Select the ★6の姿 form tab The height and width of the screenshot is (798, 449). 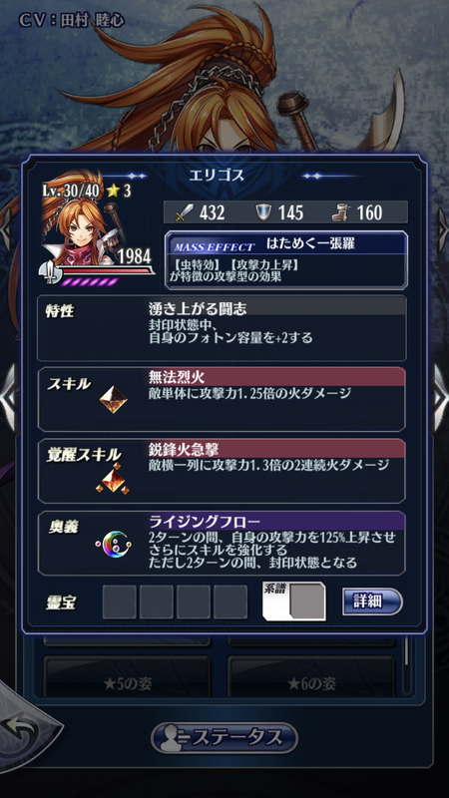tap(310, 683)
